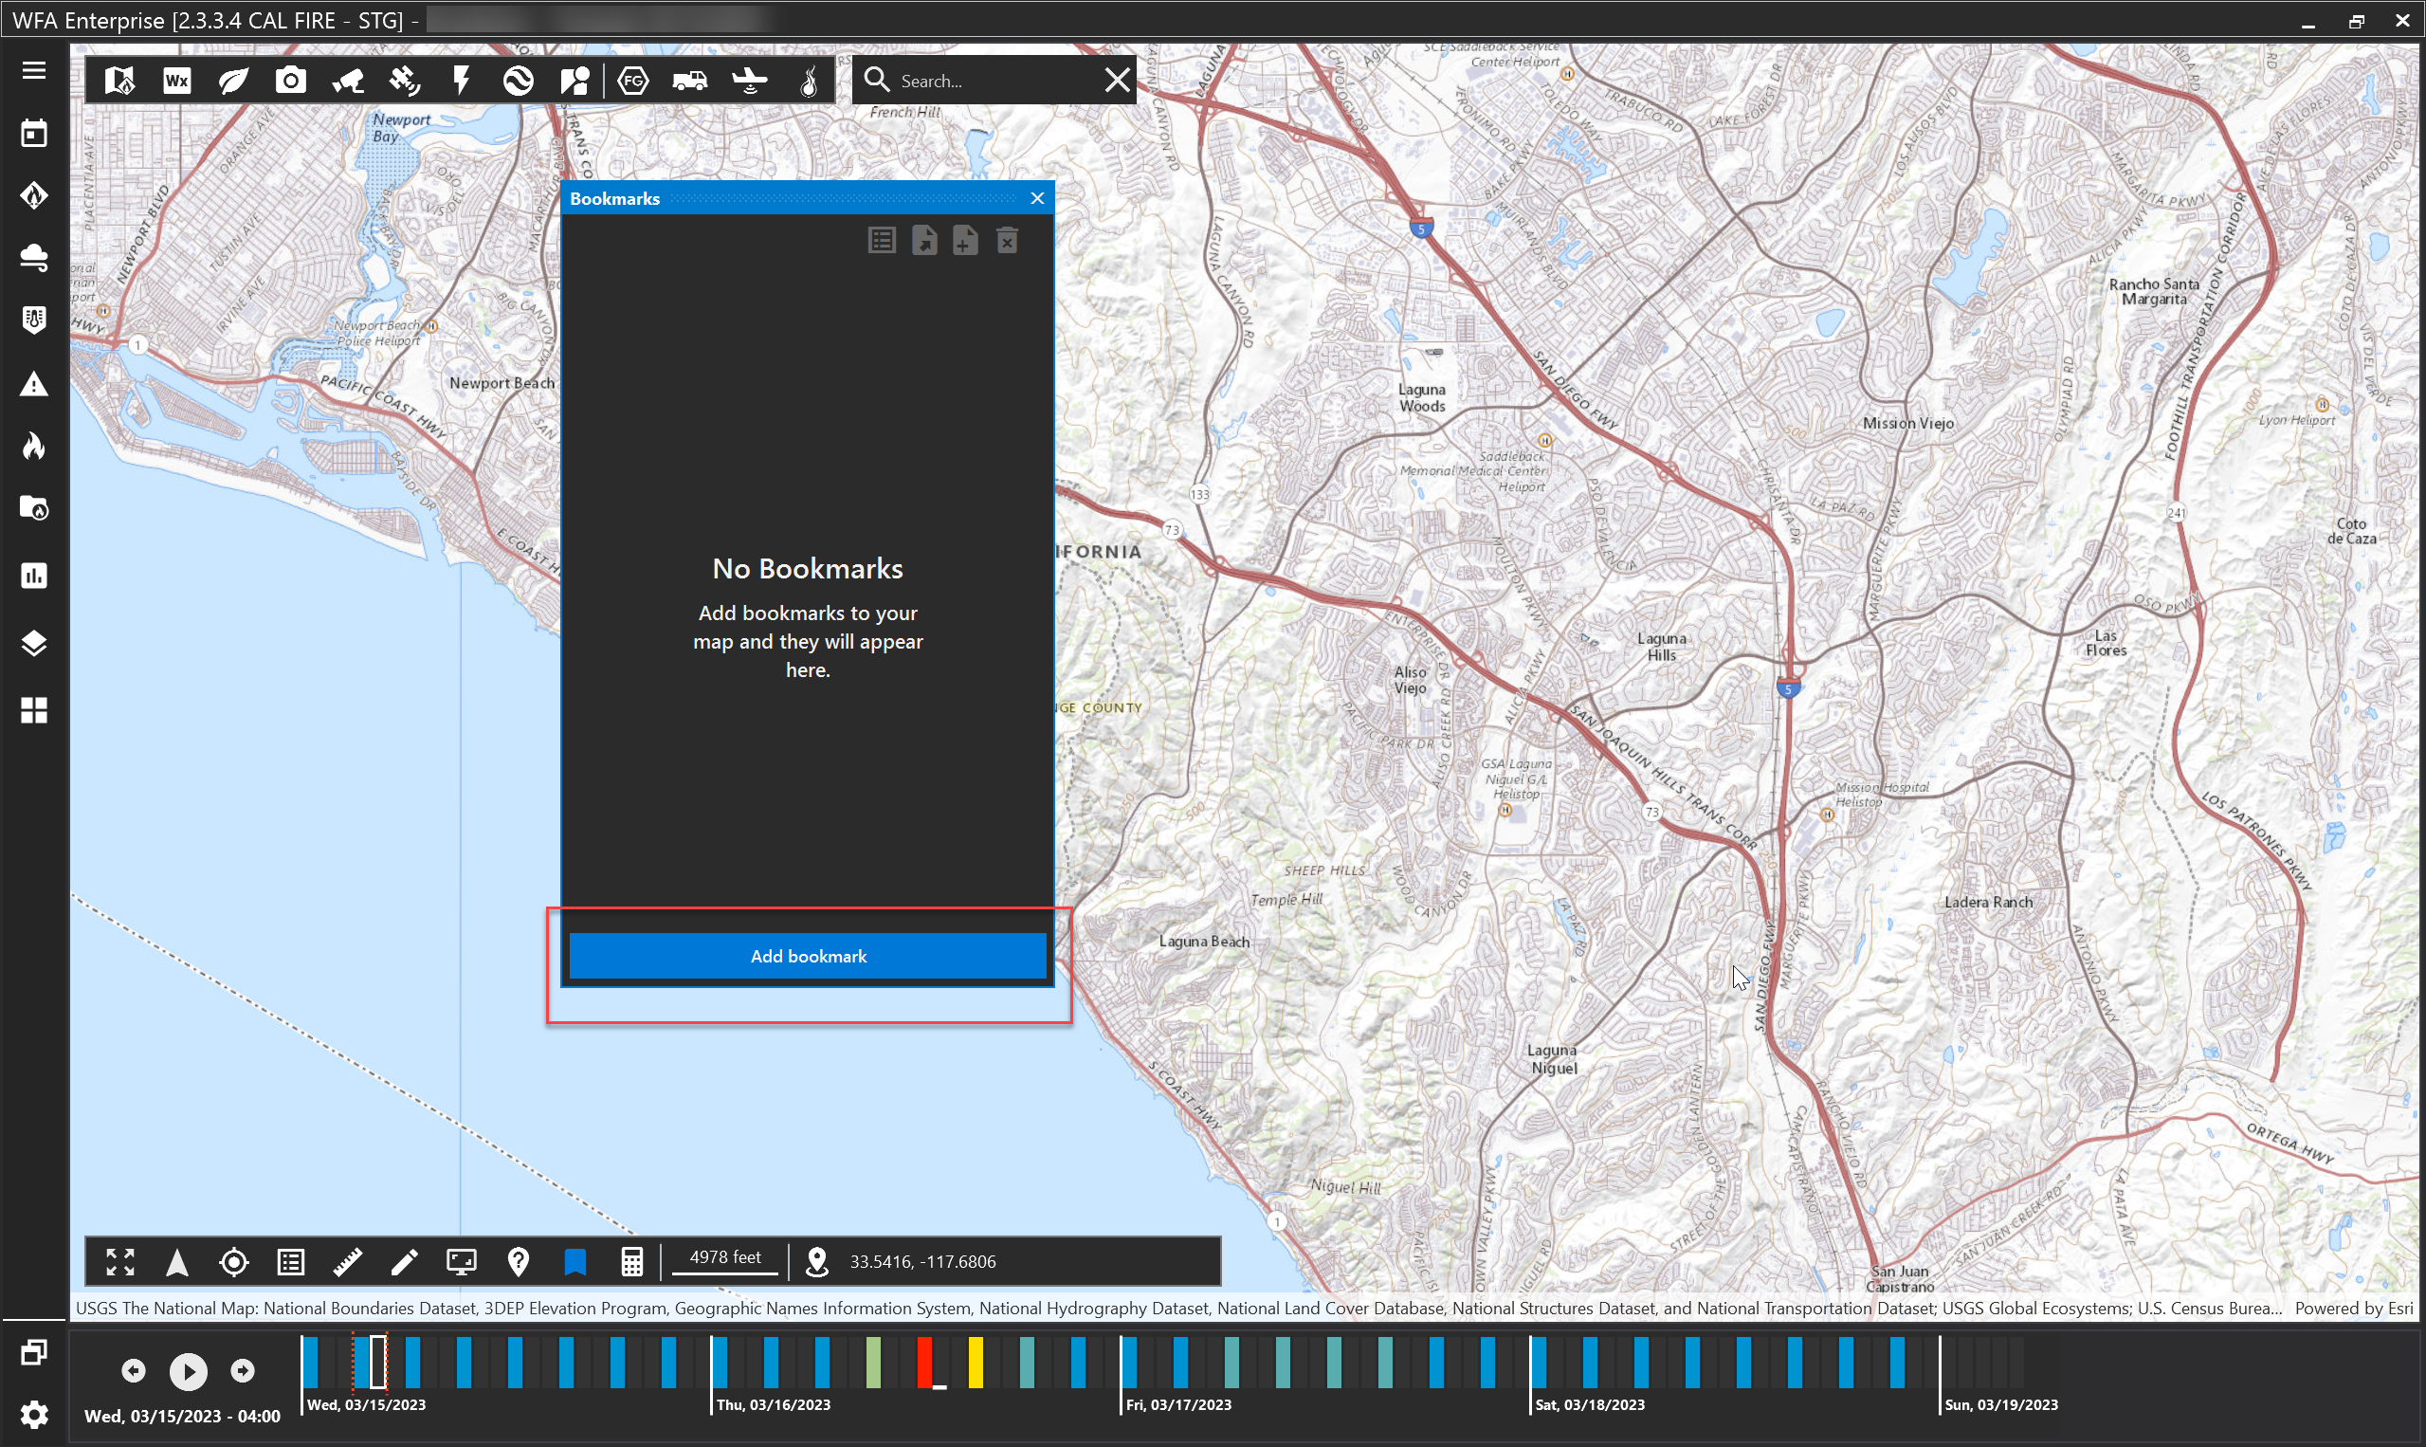
Task: Open the fire engine vehicle icon
Action: click(690, 80)
